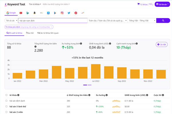The image size is (172, 114).
Task: Click the Keyword Tool logo
Action: 15,4
